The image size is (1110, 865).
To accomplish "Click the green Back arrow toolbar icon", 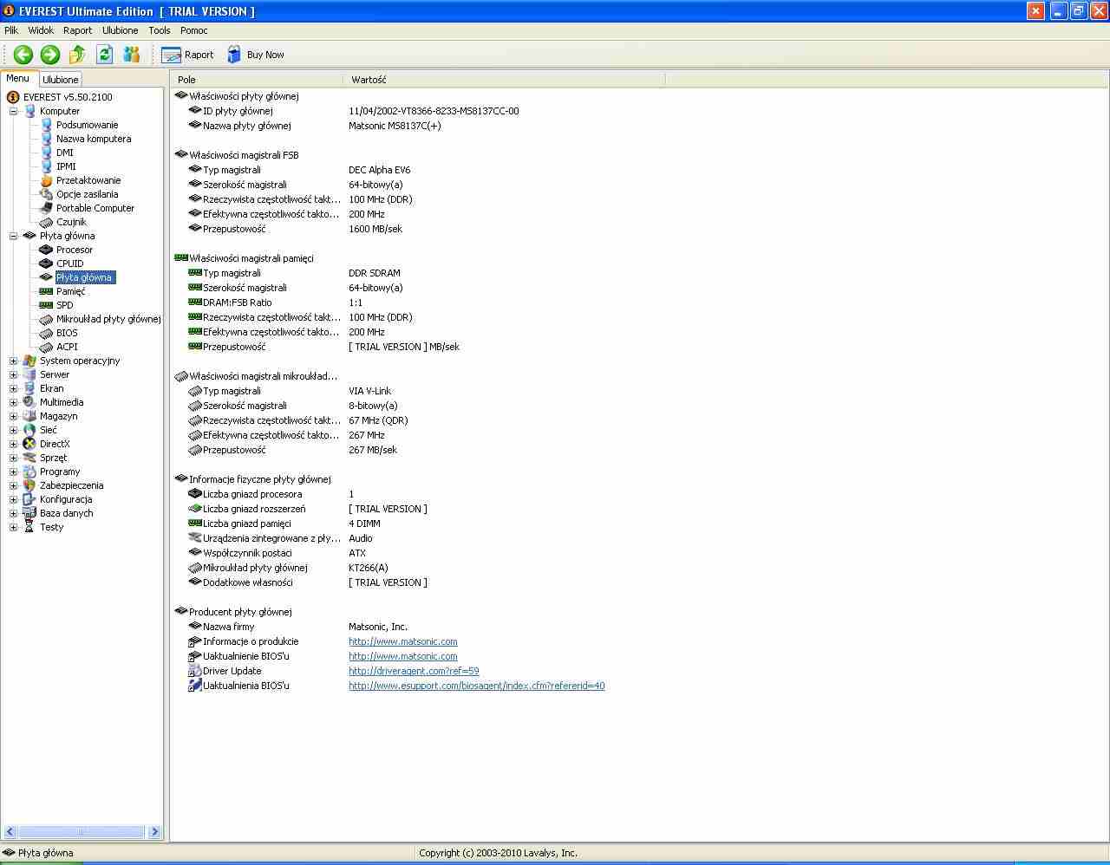I will [23, 55].
